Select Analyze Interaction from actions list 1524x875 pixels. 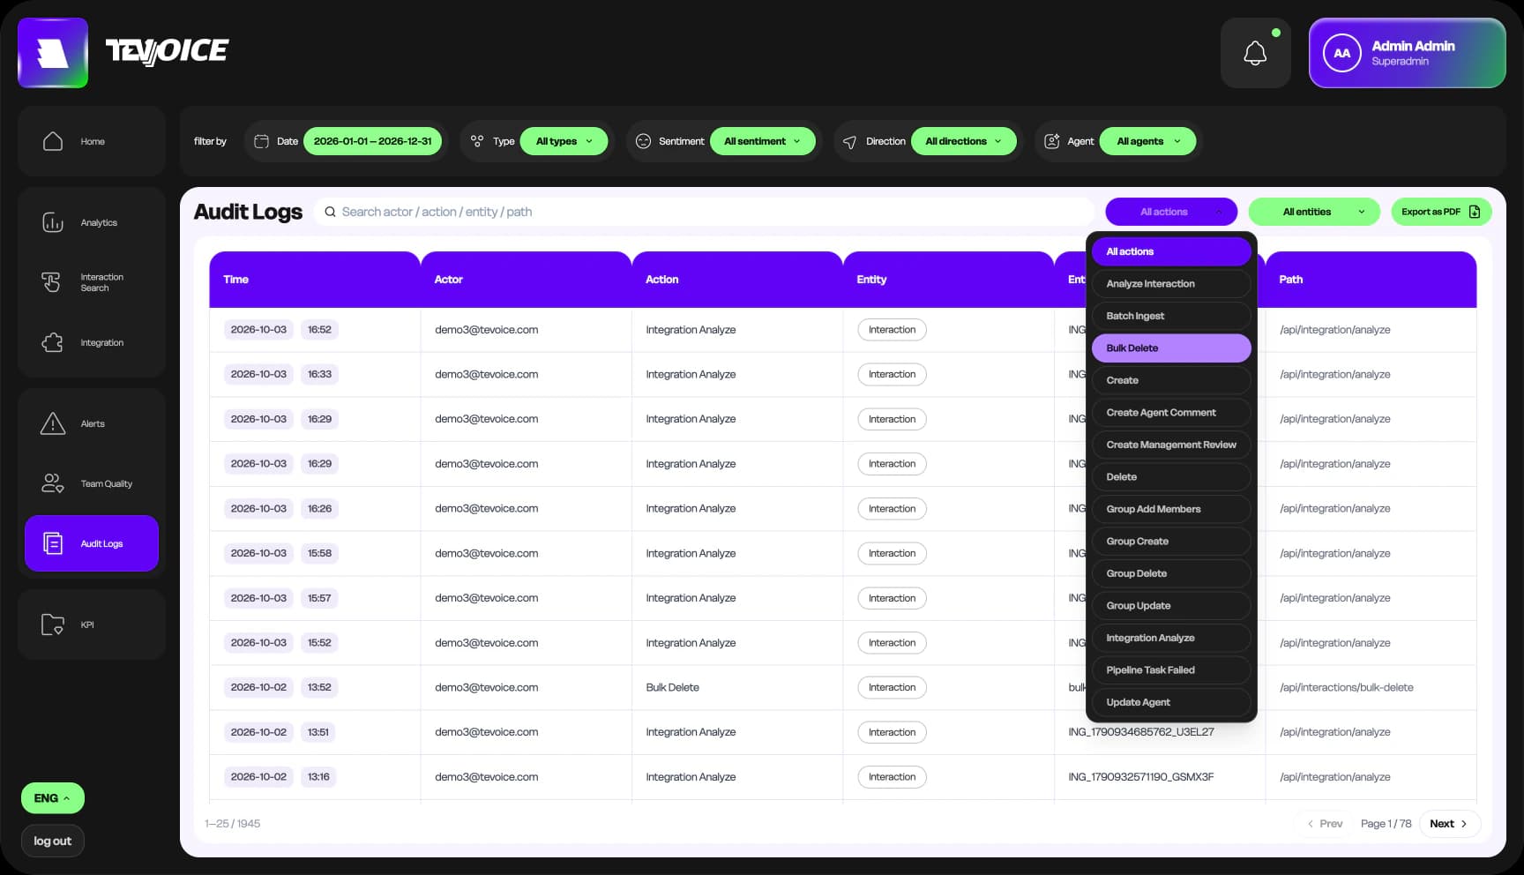pos(1171,284)
